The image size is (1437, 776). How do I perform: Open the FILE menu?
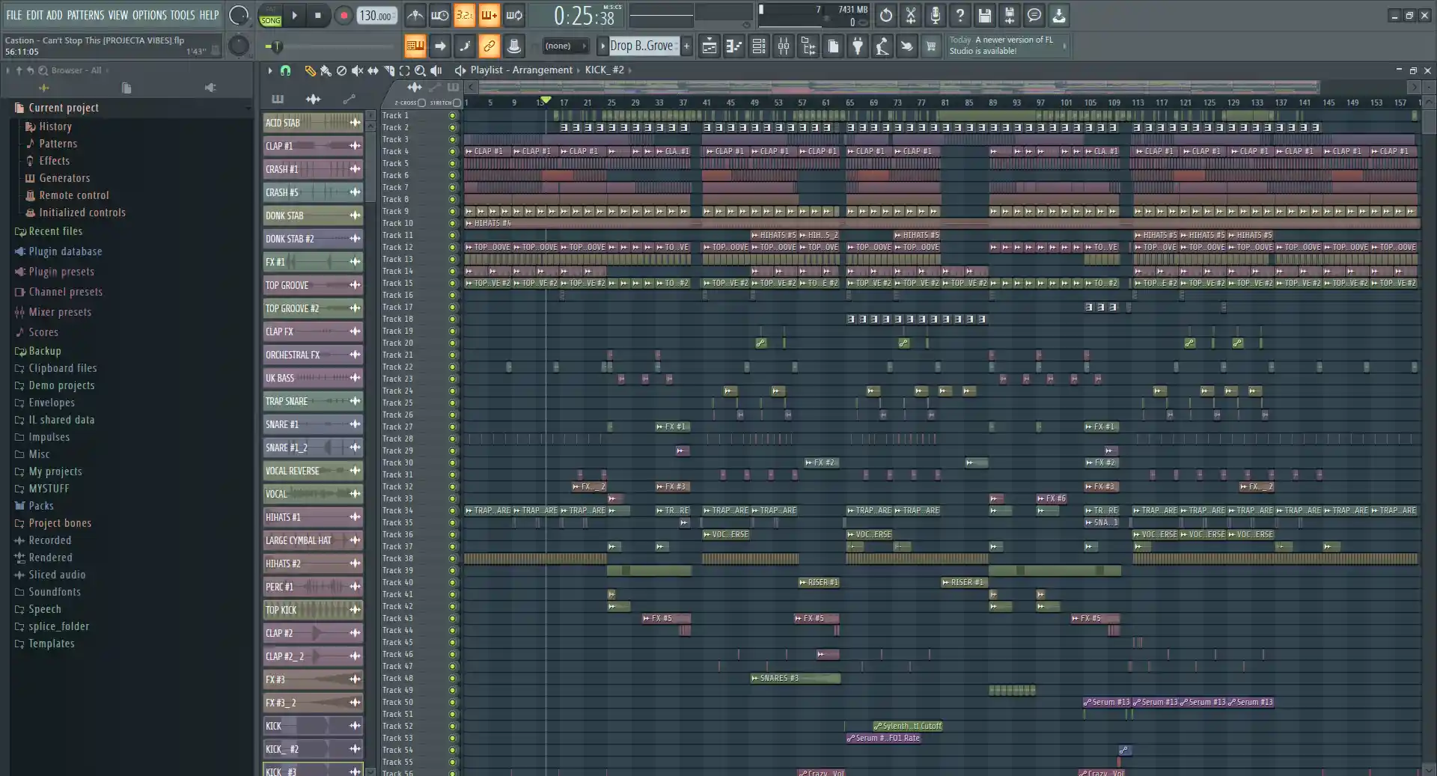13,15
